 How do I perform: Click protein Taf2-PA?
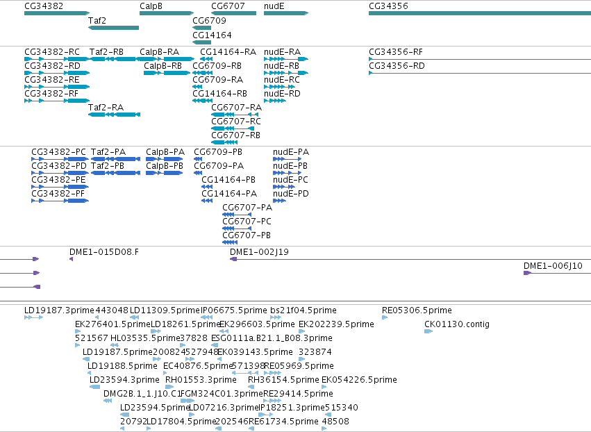coord(108,152)
